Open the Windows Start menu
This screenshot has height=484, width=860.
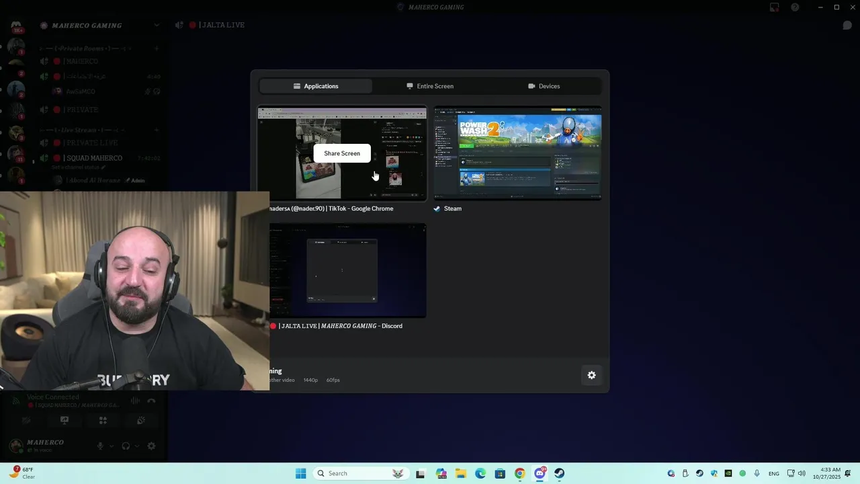[x=300, y=473]
